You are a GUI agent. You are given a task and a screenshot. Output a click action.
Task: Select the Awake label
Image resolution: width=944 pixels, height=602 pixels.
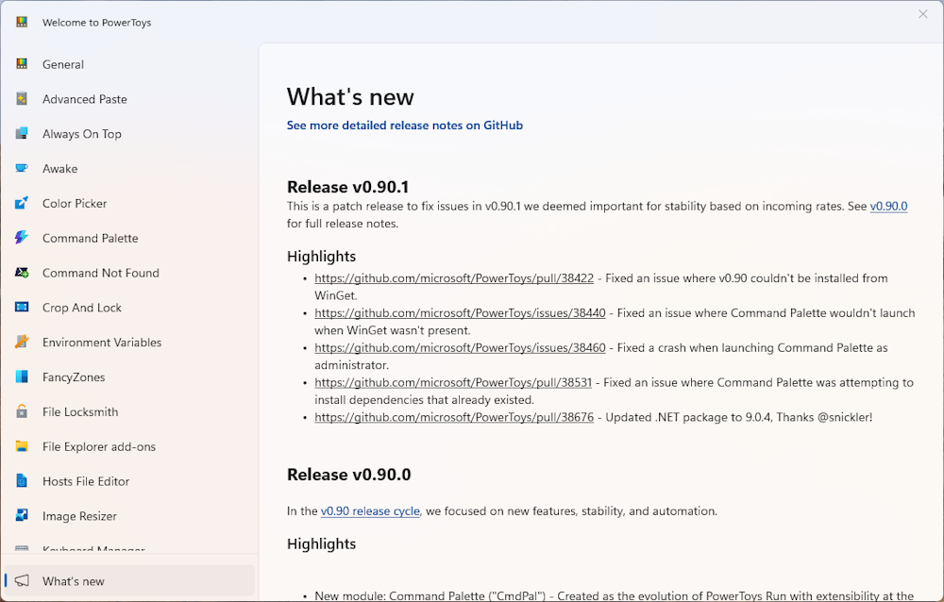[x=59, y=169]
